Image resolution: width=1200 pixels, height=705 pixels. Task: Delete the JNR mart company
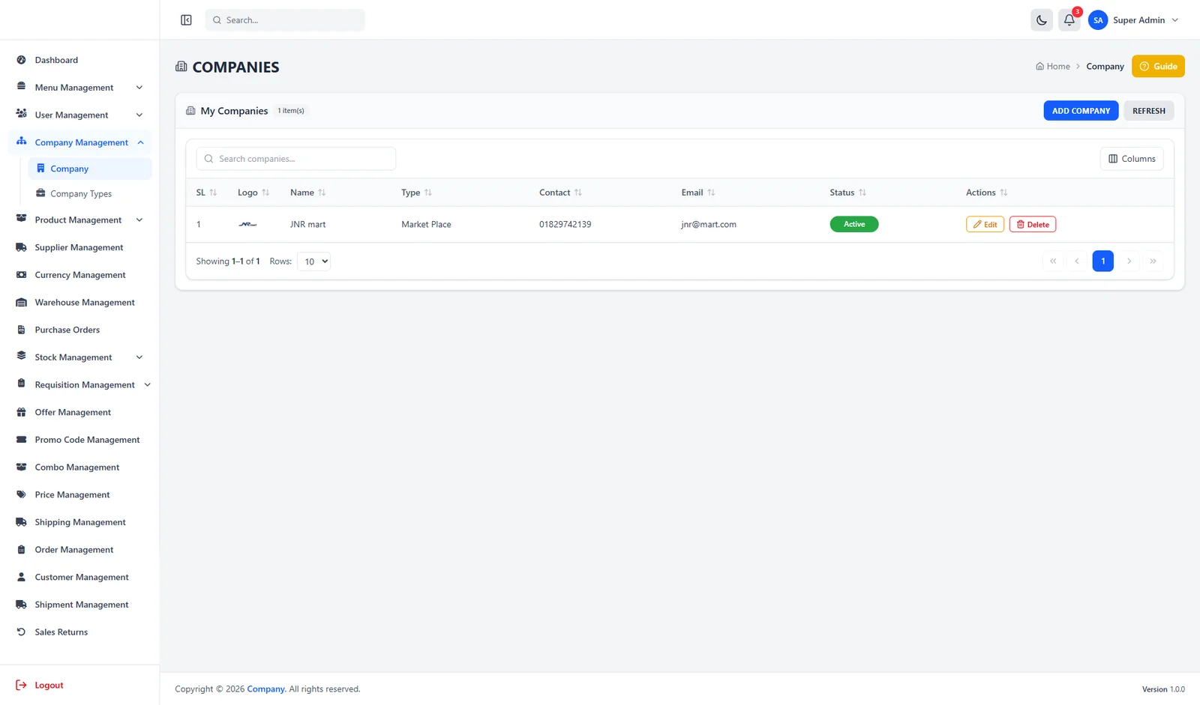coord(1033,225)
